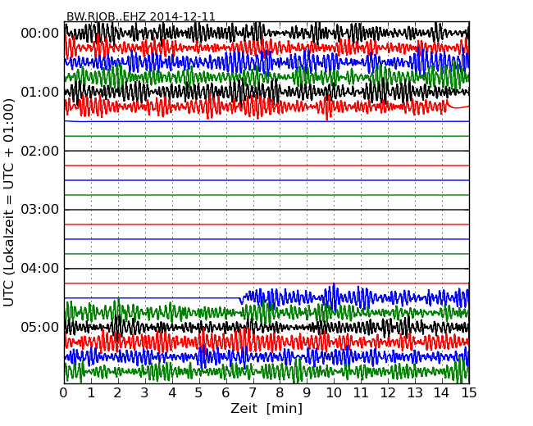The width and height of the screenshot is (533, 426).
Task: Click the 02:00 time label
Action: pos(40,151)
